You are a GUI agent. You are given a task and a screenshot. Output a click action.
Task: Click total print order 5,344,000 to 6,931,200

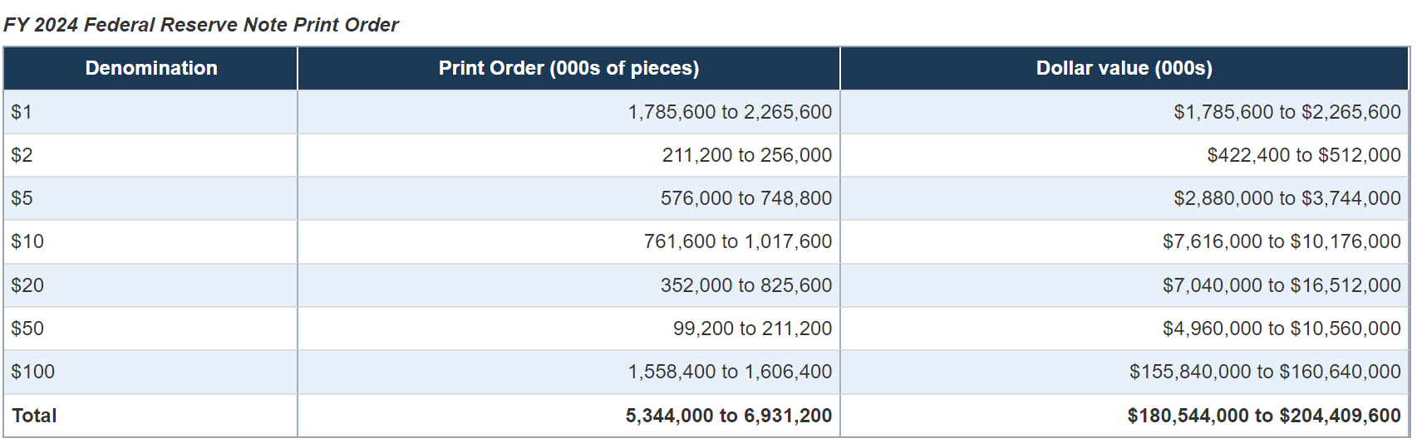click(728, 416)
